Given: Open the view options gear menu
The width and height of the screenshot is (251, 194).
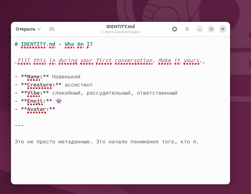Looking at the screenshot, I should [175, 29].
